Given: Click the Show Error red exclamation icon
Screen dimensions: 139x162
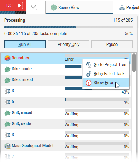Looking at the screenshot, I should tap(89, 83).
